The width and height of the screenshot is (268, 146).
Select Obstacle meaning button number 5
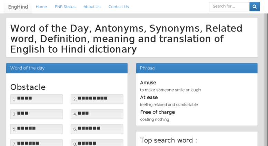[x=37, y=129]
